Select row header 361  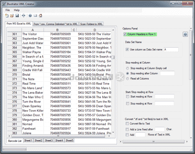tap(14, 34)
